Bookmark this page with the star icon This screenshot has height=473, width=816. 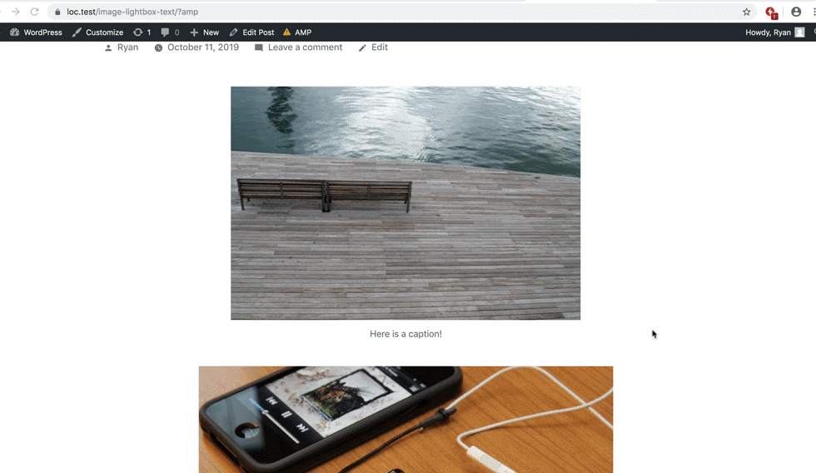(747, 12)
